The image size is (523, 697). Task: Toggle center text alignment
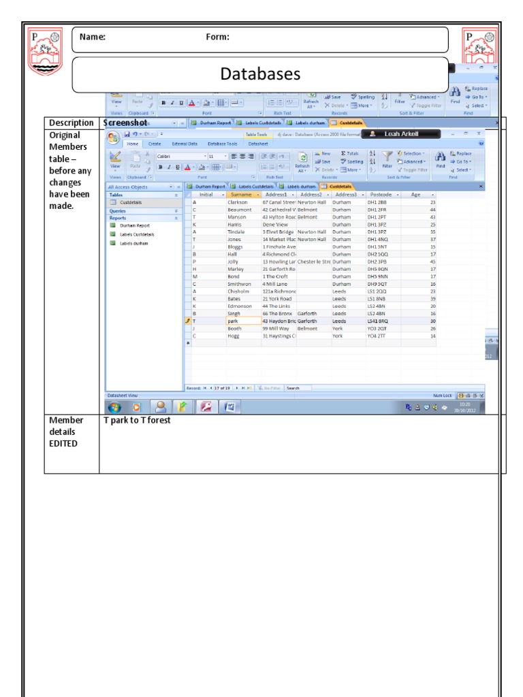point(242,156)
